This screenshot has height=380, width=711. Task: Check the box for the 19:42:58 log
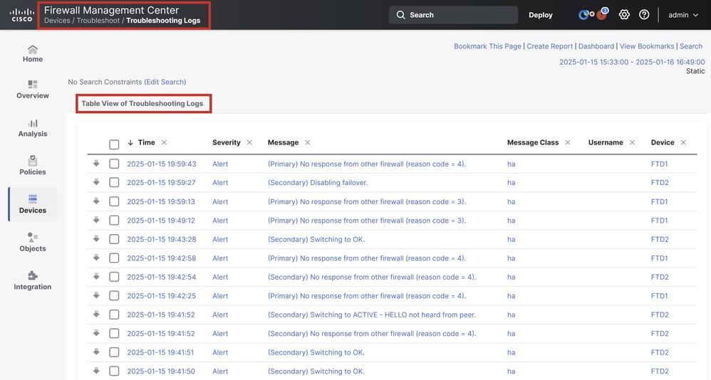pyautogui.click(x=114, y=258)
